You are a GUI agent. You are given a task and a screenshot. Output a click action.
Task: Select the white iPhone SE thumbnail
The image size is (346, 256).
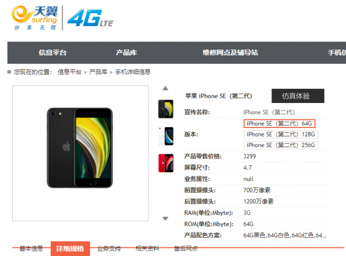coord(166,136)
